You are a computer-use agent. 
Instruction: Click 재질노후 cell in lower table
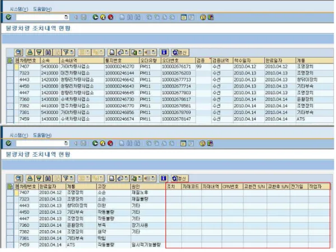[140, 193]
